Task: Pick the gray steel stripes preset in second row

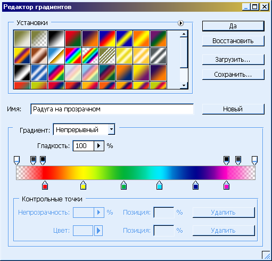Action: coord(158,55)
